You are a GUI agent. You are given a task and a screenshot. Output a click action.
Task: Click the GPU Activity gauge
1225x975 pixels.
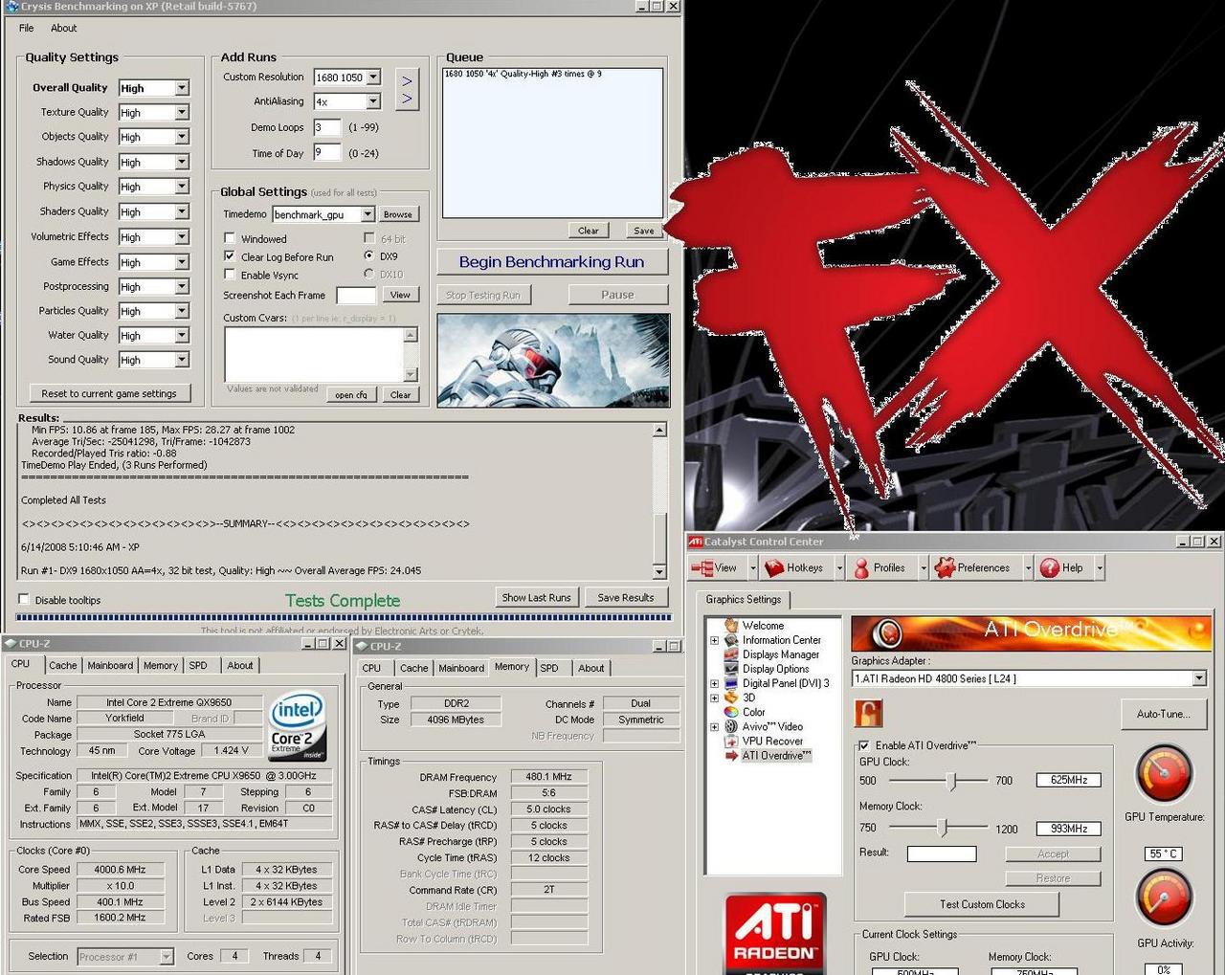coord(1164,897)
